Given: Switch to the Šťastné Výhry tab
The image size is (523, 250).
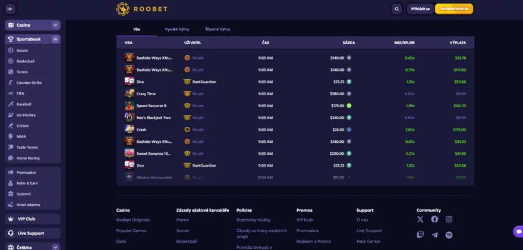Looking at the screenshot, I should click(x=218, y=29).
